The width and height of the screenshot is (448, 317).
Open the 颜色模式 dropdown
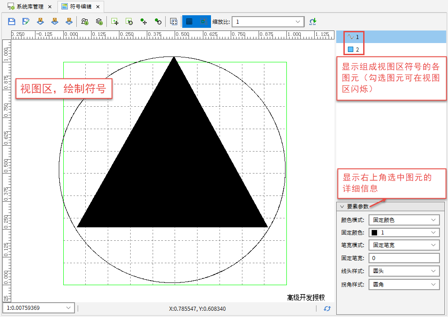coord(404,220)
